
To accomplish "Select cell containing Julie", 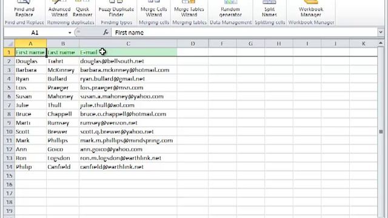I will pos(31,105).
